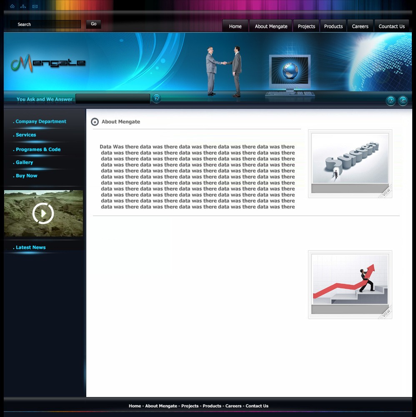Viewport: 416px width, 417px height.
Task: Click the Mengate logo
Action: click(48, 63)
